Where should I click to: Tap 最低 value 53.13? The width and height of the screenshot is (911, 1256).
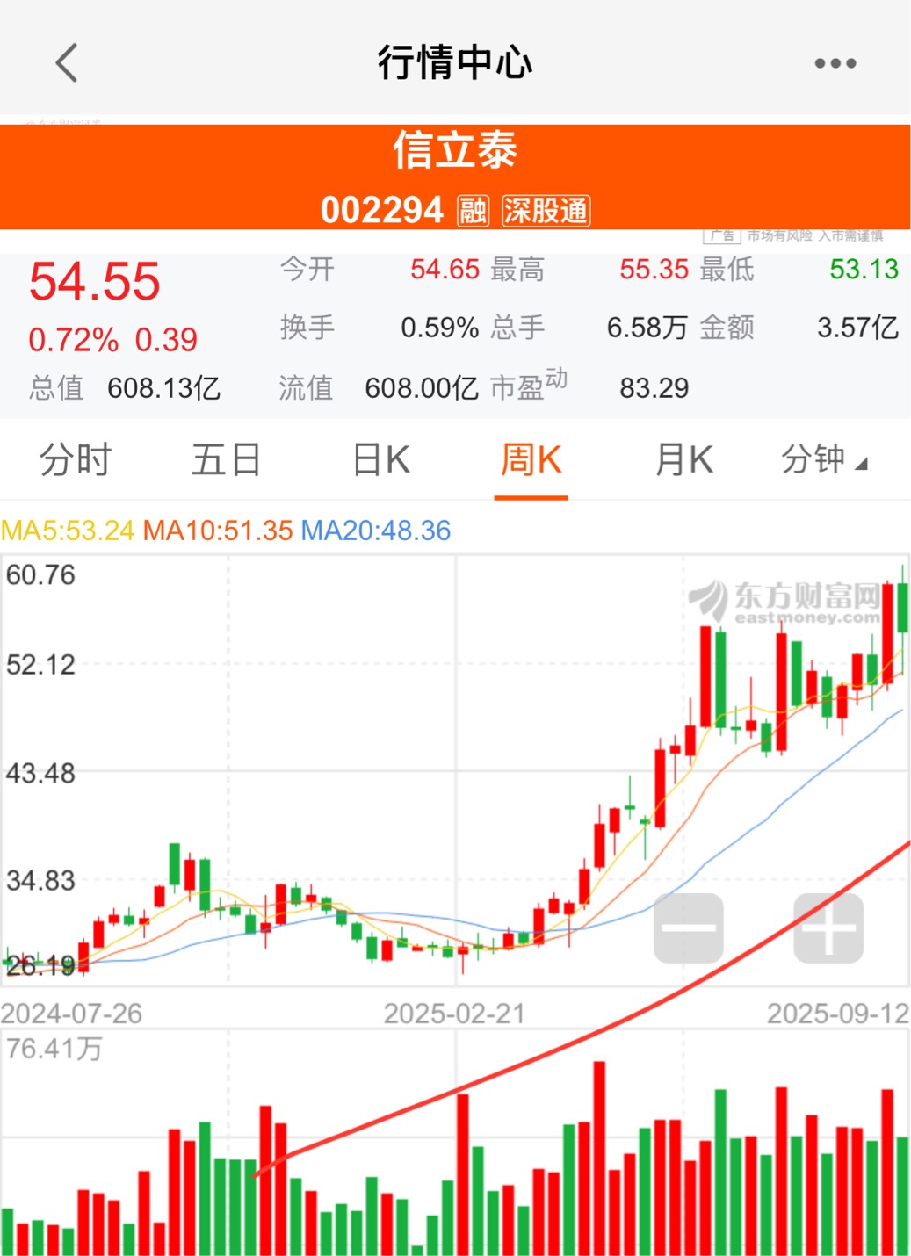tap(864, 270)
